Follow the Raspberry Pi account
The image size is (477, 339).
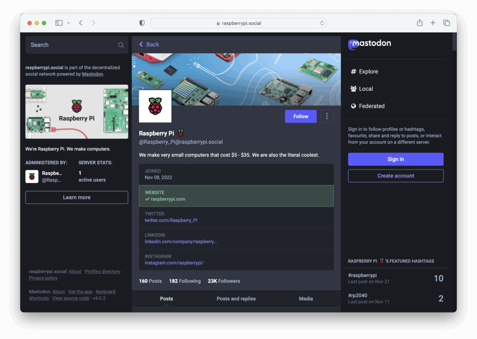[300, 116]
